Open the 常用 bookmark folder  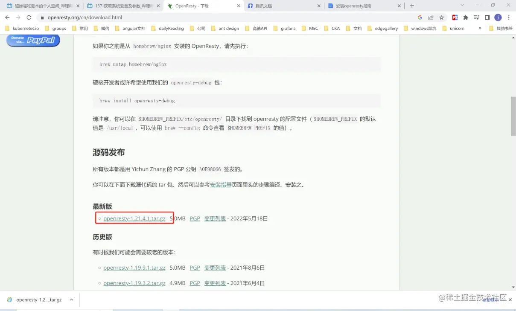[x=79, y=28]
